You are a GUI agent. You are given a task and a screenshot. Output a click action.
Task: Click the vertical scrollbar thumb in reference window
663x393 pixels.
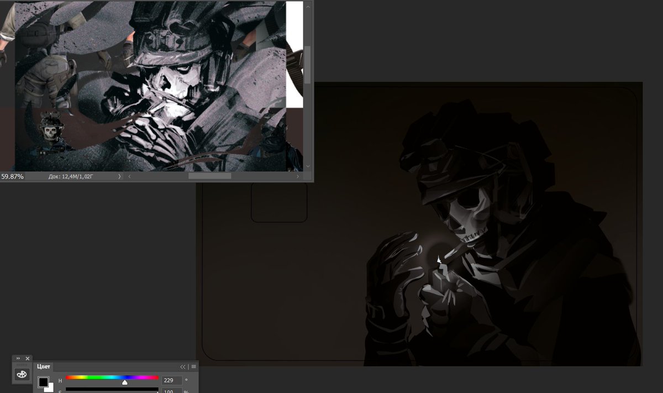coord(308,65)
